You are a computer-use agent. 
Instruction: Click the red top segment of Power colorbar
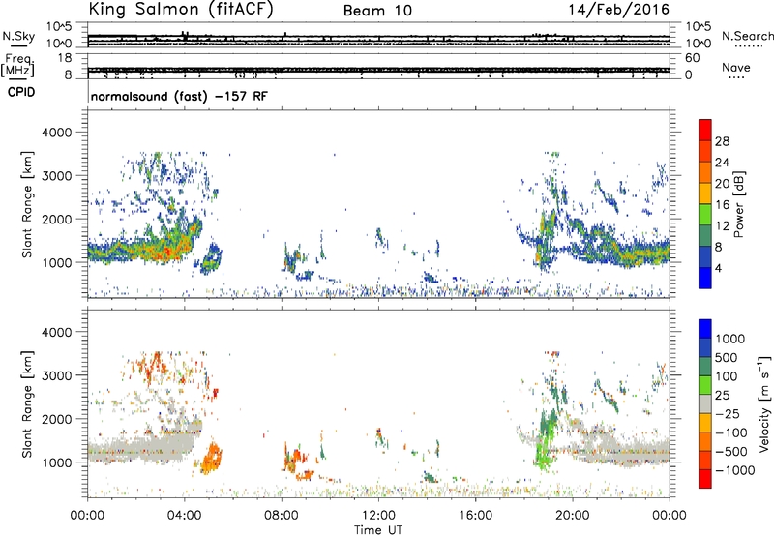[x=705, y=130]
